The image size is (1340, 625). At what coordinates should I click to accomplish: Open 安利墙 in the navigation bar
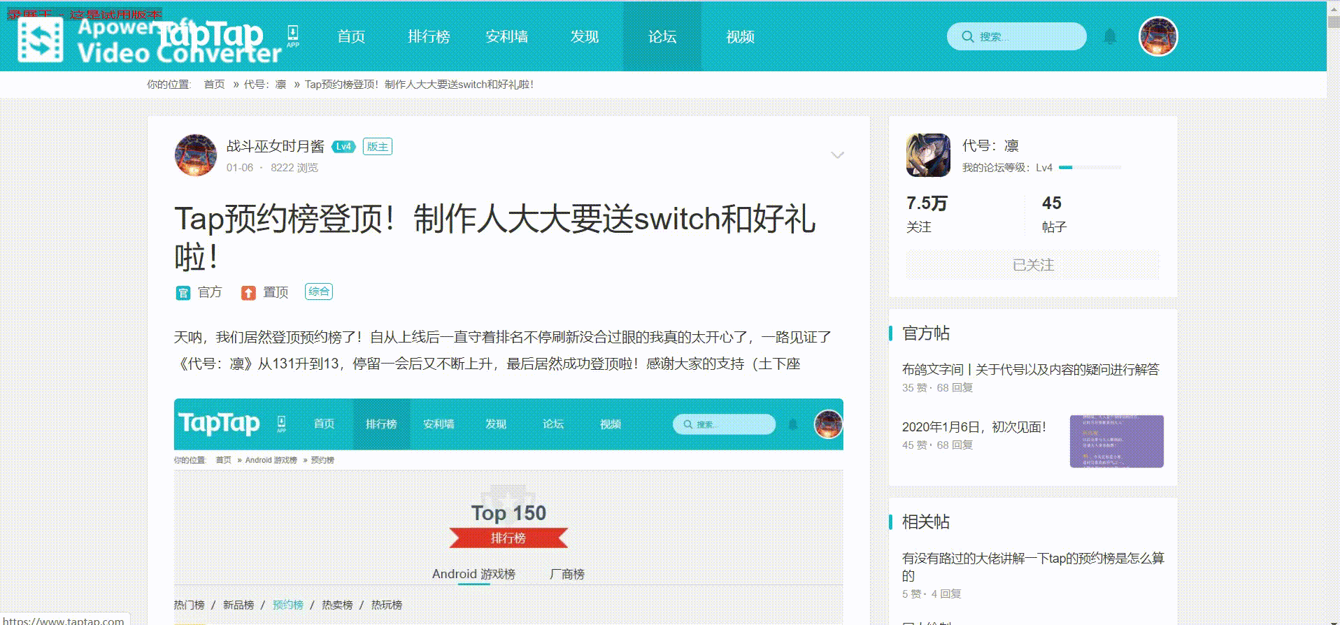coord(507,36)
